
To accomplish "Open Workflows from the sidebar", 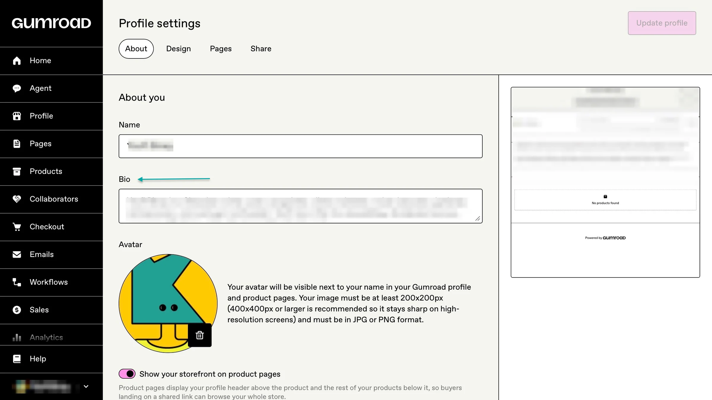I will click(x=51, y=282).
